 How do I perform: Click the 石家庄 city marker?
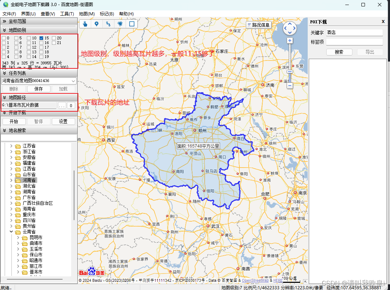point(212,51)
